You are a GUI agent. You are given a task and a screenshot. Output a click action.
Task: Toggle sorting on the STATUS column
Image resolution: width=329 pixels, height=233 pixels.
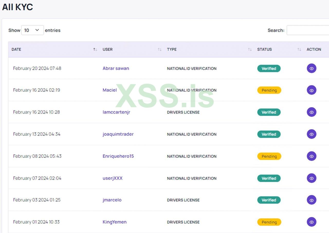[299, 49]
